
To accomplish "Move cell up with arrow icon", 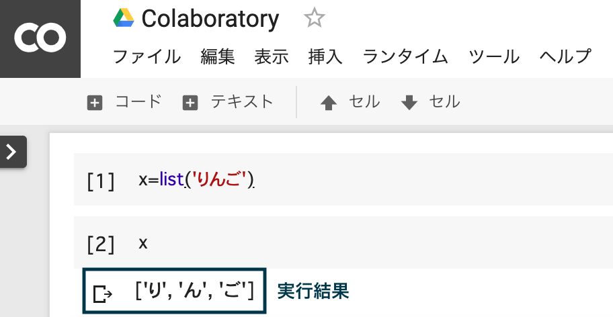I will [329, 103].
